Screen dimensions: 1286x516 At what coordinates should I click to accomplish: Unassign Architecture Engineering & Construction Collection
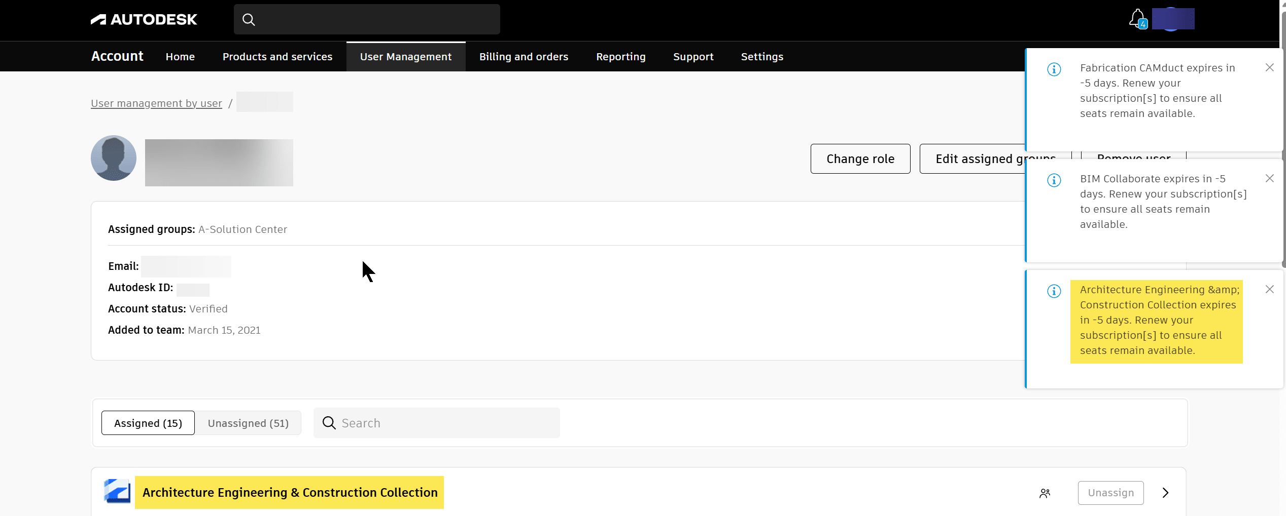click(1111, 493)
